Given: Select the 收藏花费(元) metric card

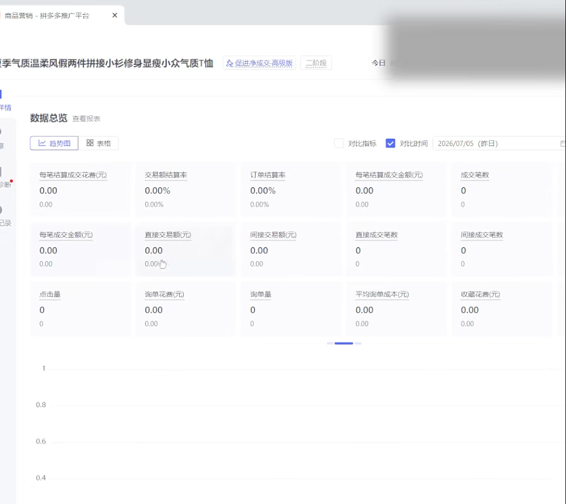Looking at the screenshot, I should [x=502, y=309].
